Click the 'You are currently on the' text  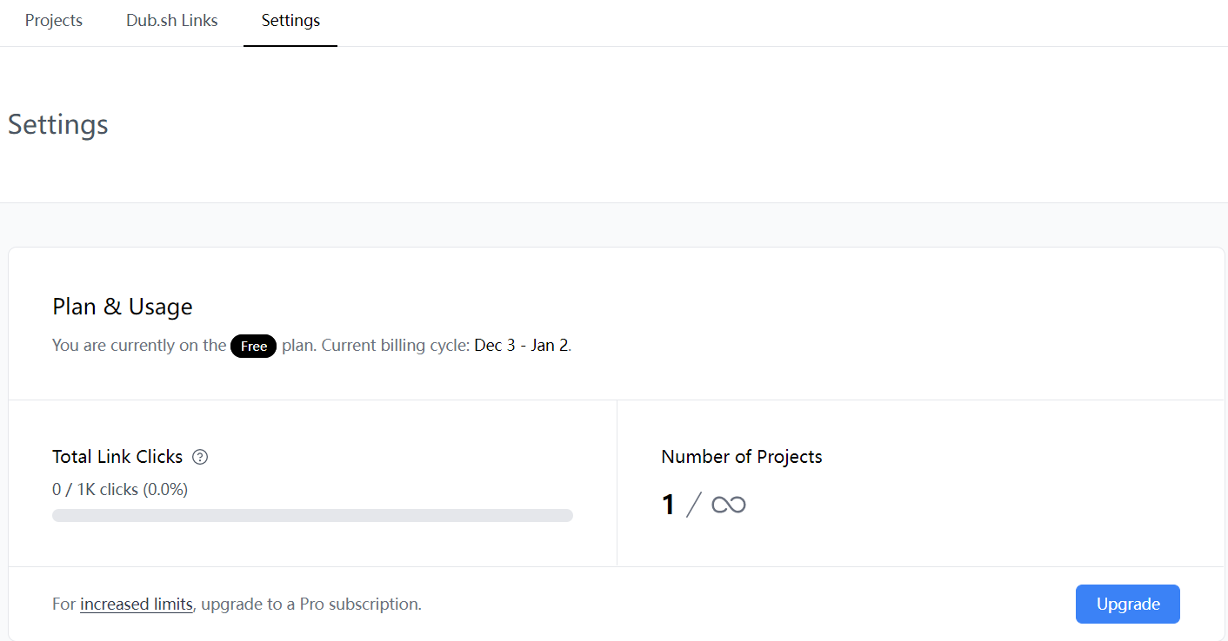[x=139, y=346]
